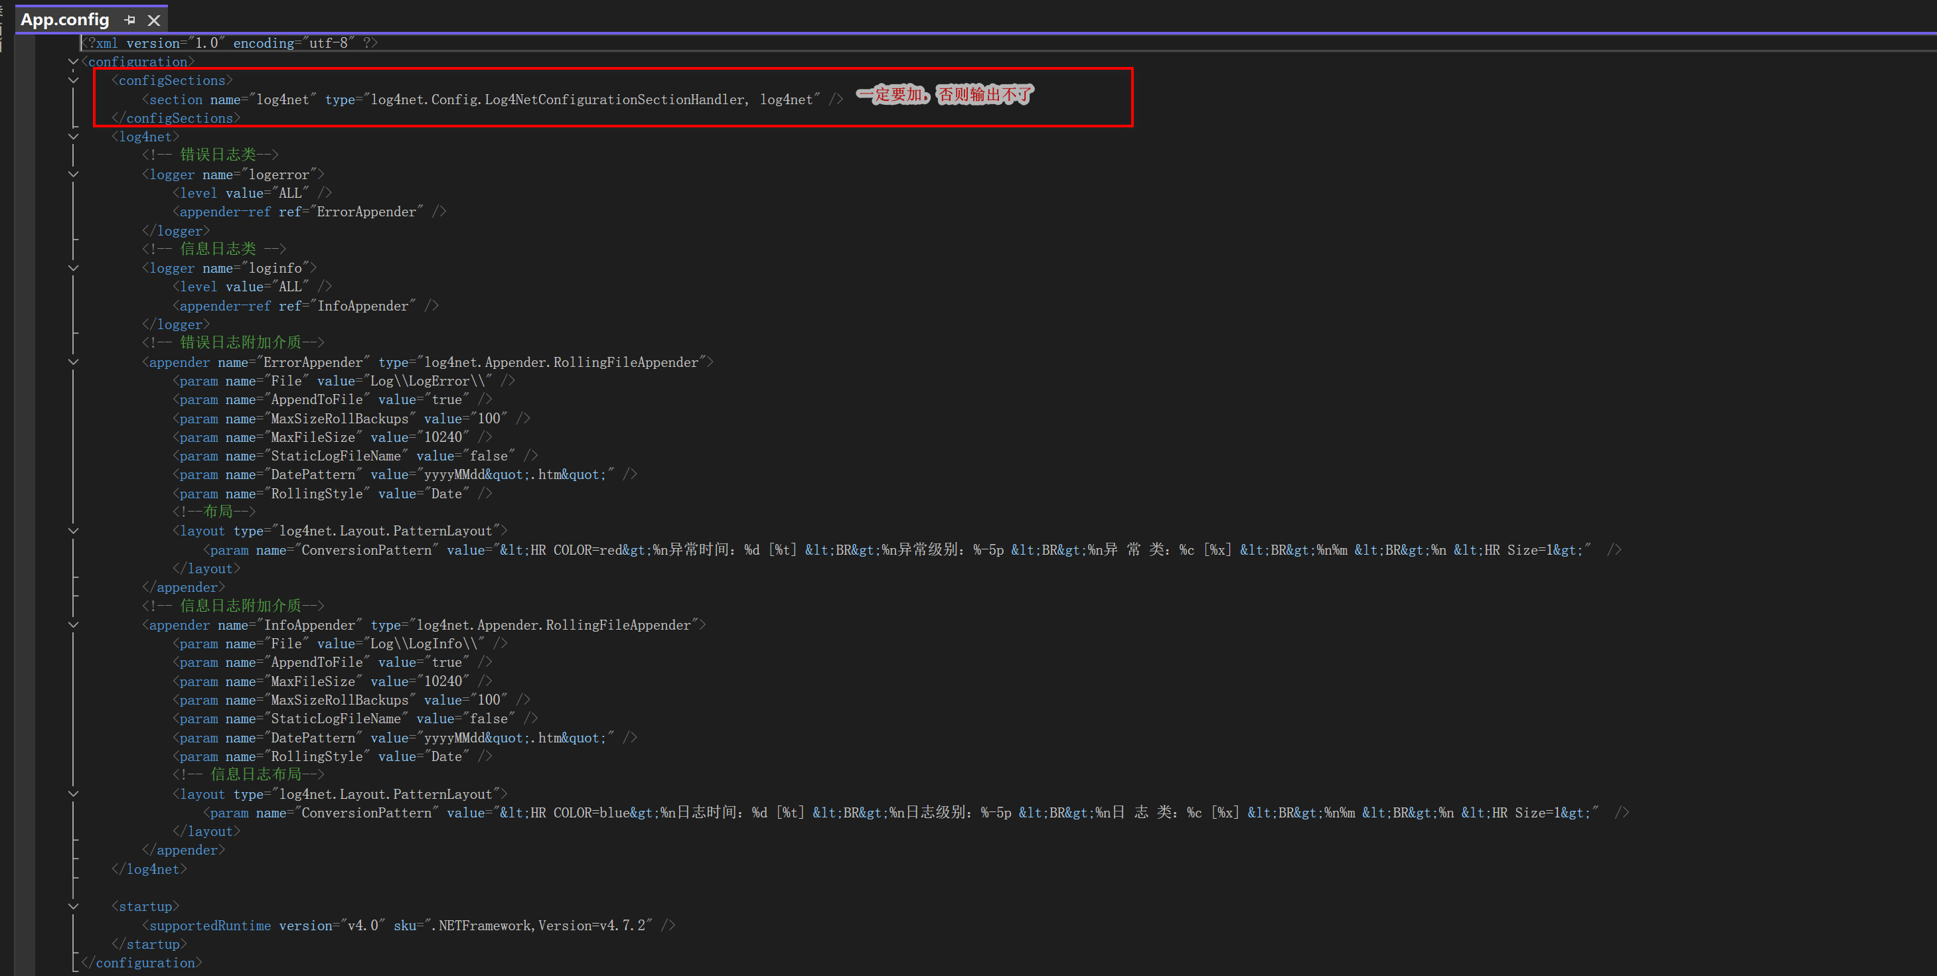Viewport: 1937px width, 976px height.
Task: Click ErrorAppender DatePattern param line
Action: (404, 475)
